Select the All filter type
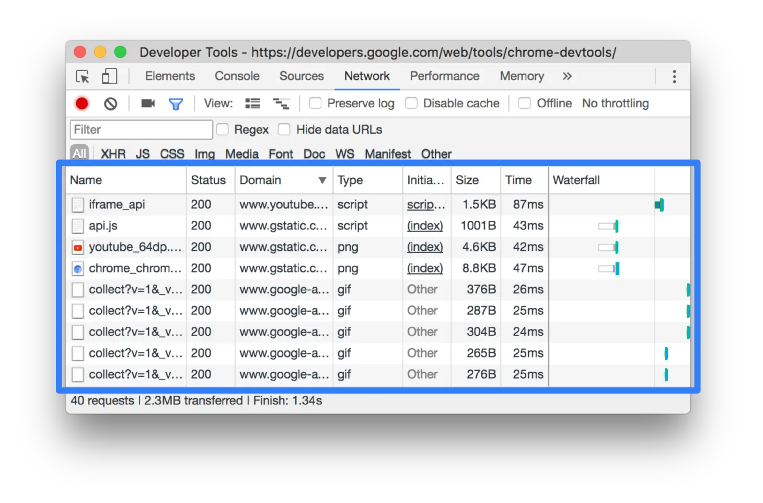The height and width of the screenshot is (503, 763). pyautogui.click(x=79, y=153)
